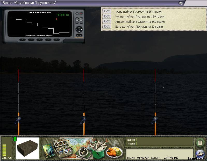207x161 pixels.
Task: Click the message 'Чучмек поймал Густеру на 159 грамм'
Action: coord(140,17)
